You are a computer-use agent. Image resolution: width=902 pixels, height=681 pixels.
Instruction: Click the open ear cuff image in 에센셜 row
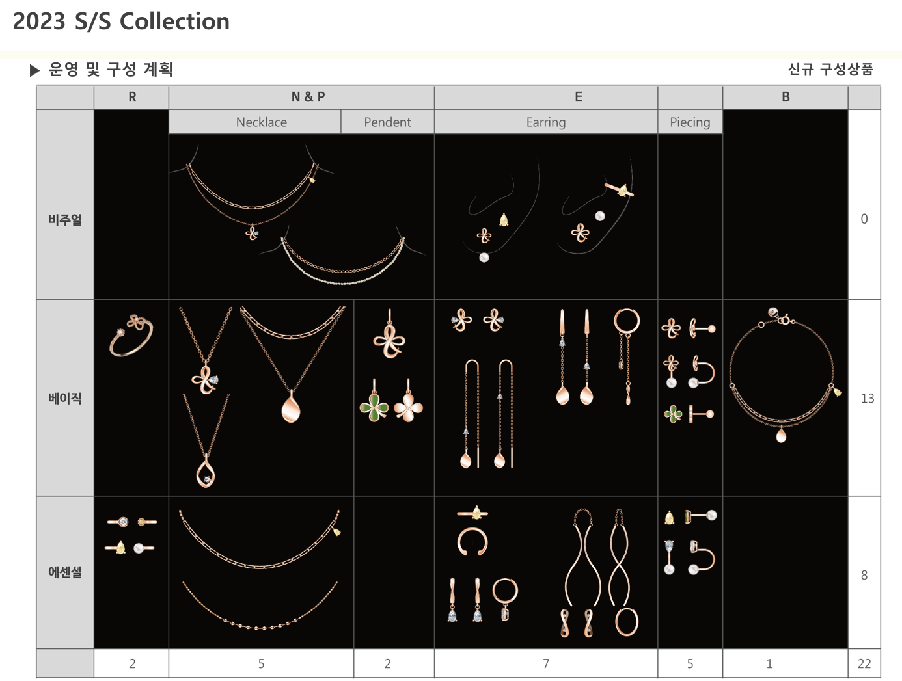472,542
